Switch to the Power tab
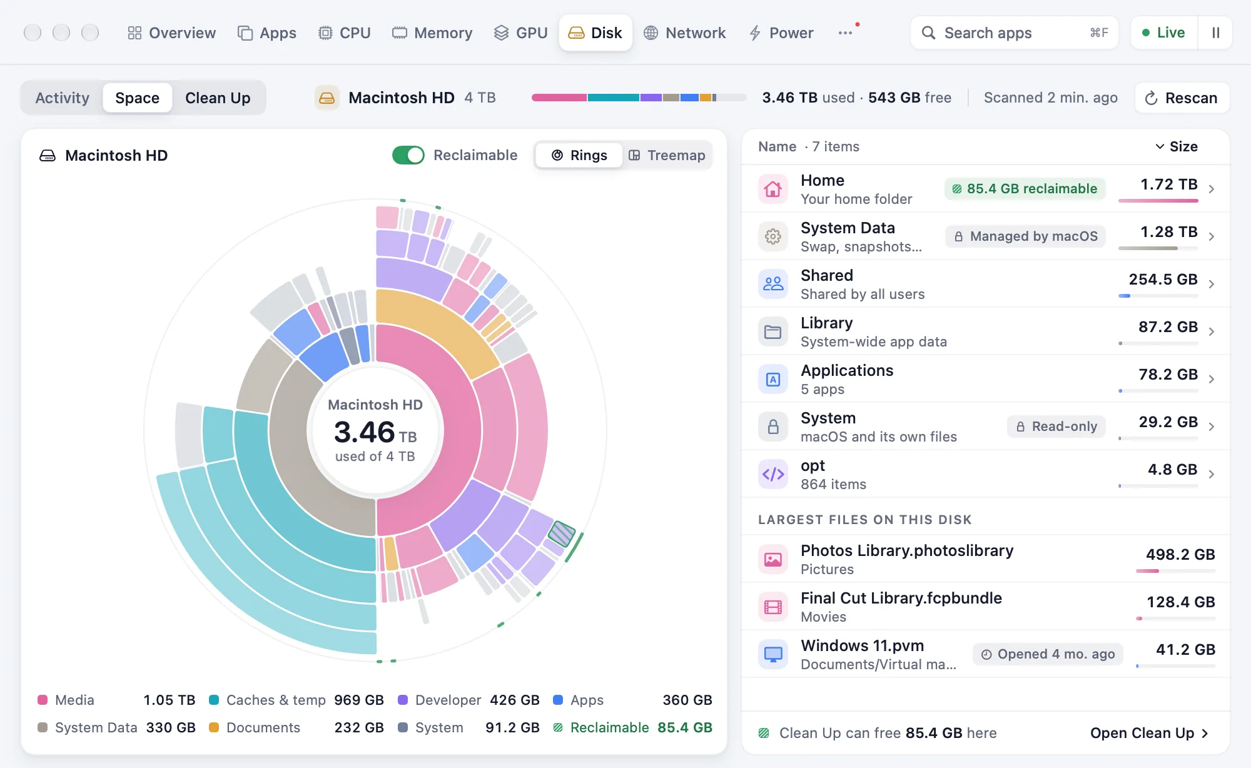The height and width of the screenshot is (768, 1251). click(x=781, y=33)
